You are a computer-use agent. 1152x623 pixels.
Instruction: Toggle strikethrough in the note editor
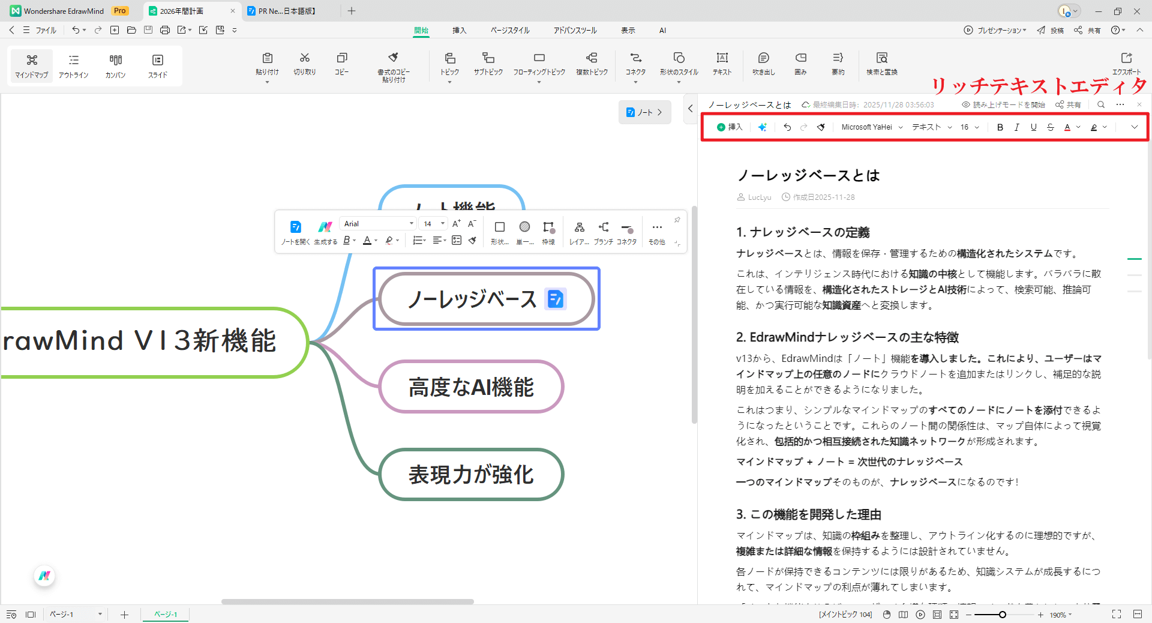pos(1050,127)
